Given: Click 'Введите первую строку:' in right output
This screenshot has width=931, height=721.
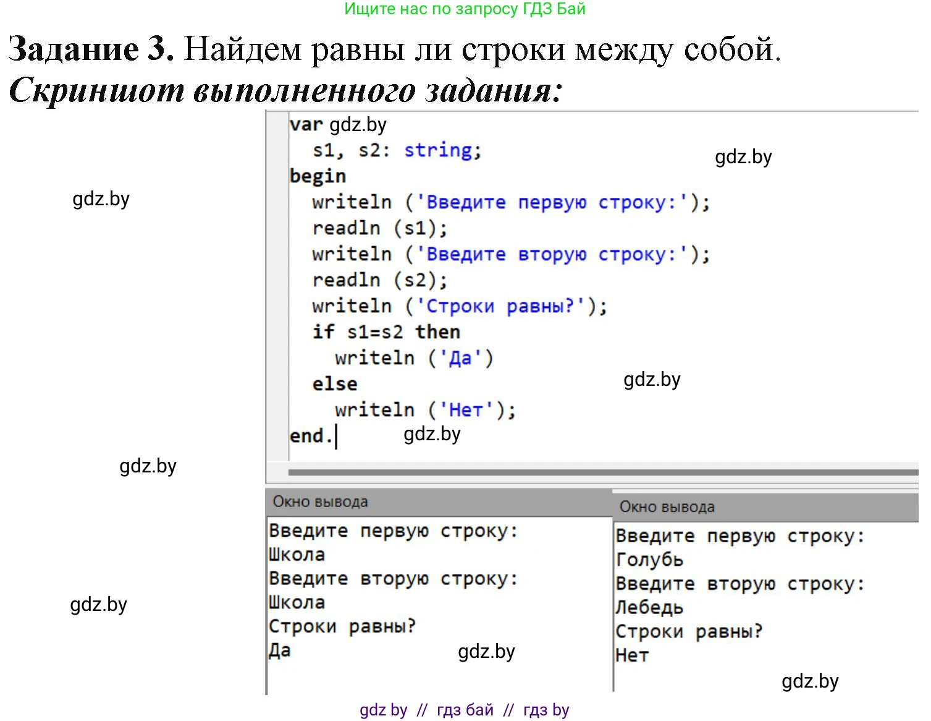Looking at the screenshot, I should (x=740, y=536).
